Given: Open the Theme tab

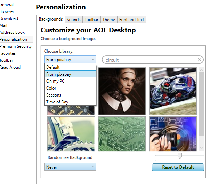Looking at the screenshot, I should [x=108, y=20].
